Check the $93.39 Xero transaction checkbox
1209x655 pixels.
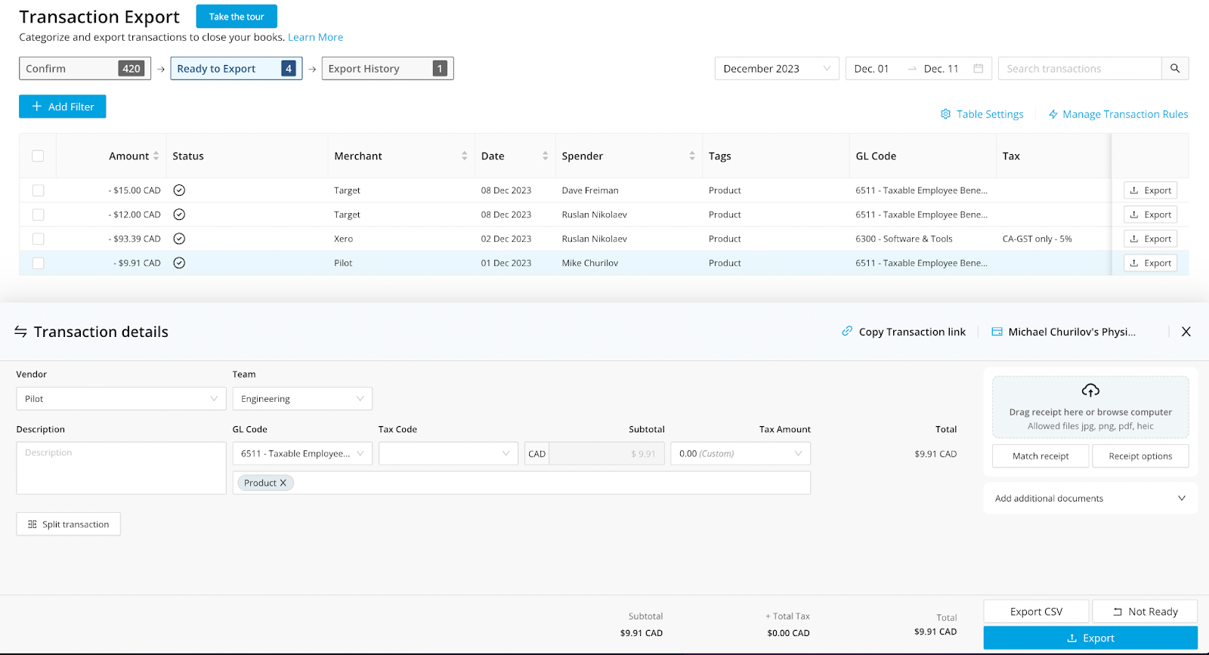39,239
